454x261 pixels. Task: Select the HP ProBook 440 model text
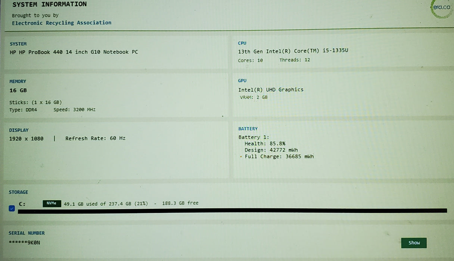(74, 52)
